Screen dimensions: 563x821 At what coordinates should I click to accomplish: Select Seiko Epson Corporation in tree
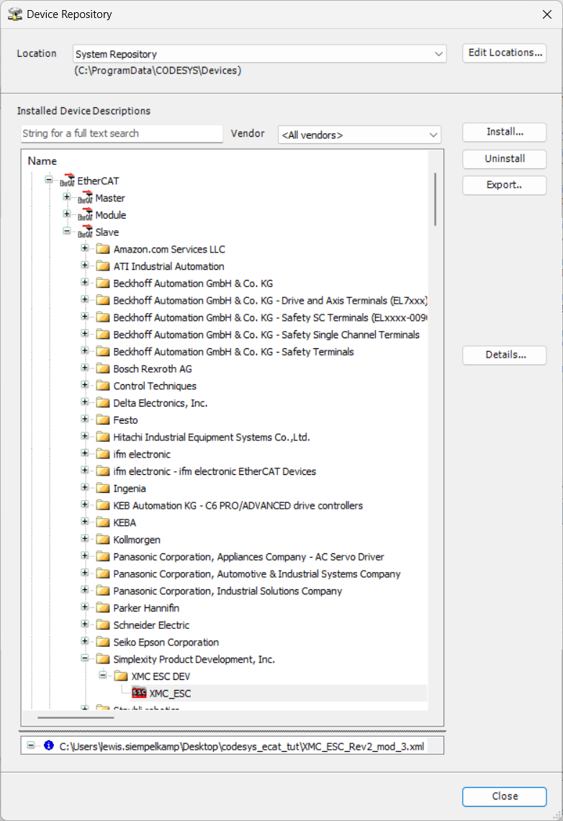coord(166,643)
